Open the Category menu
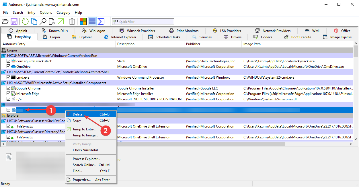Viewport: 359px width, 187px height. click(x=63, y=13)
